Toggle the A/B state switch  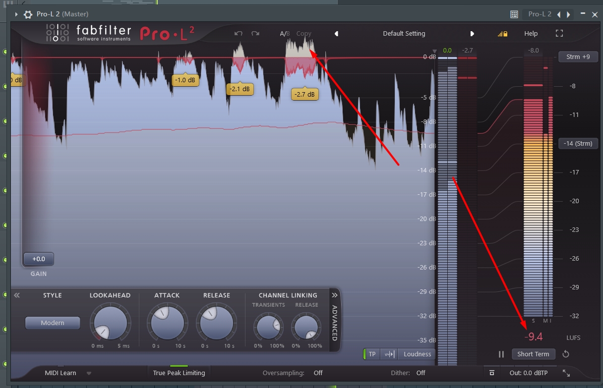(285, 34)
